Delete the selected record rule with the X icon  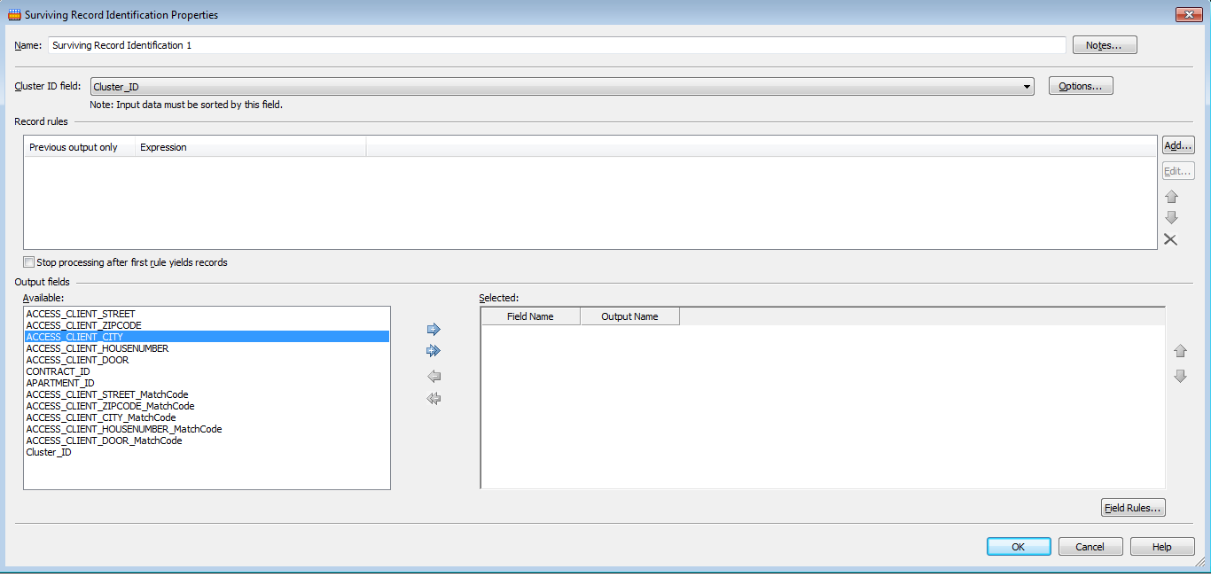click(1170, 239)
